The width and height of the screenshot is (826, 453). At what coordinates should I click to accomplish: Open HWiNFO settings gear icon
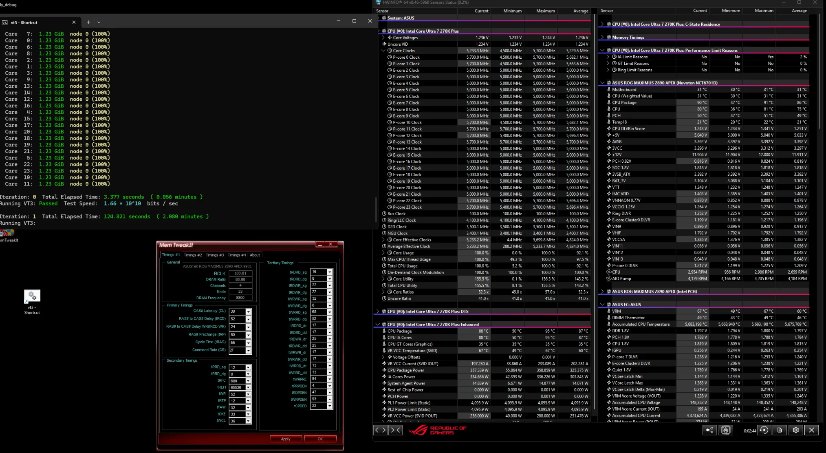[796, 430]
